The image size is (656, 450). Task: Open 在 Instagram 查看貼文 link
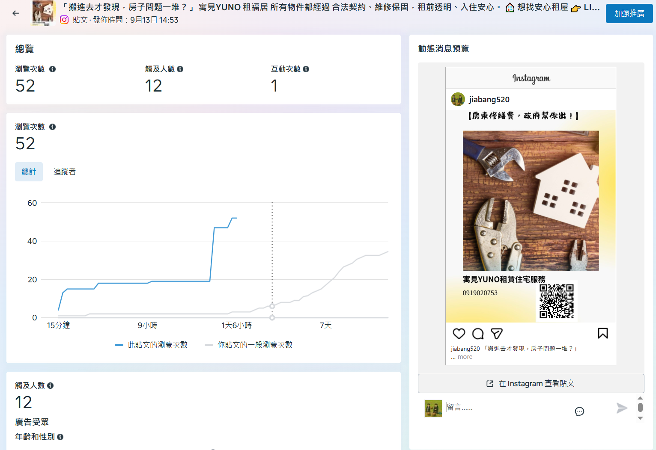tap(531, 384)
